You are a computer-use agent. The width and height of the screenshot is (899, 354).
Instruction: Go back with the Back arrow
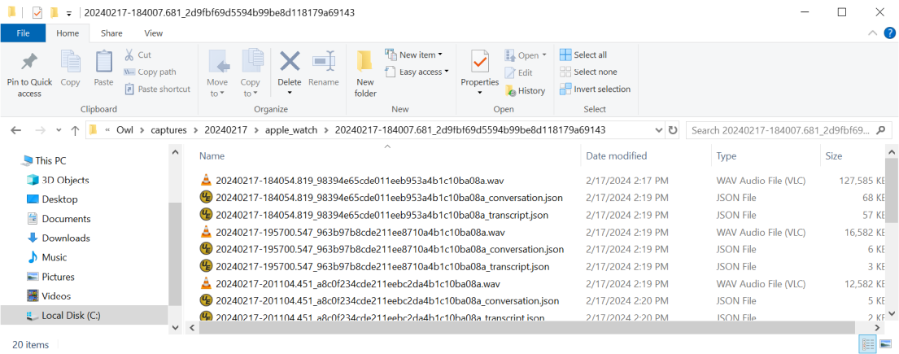(x=16, y=130)
